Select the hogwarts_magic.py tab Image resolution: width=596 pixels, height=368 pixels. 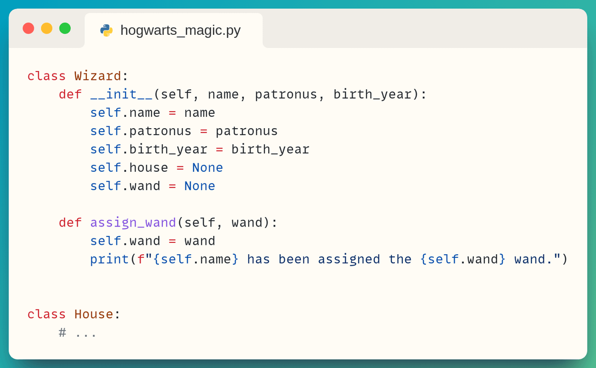173,30
